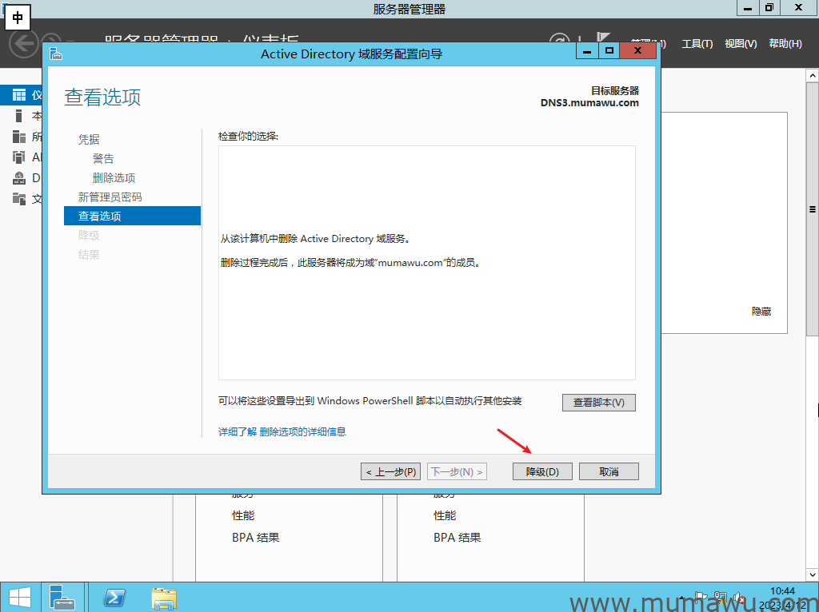Click the Windows Start button
This screenshot has height=612, width=819.
19,597
